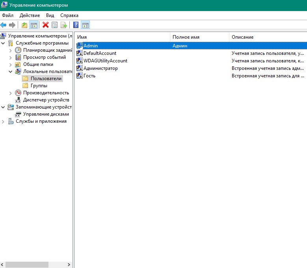Click the DefaultAccount user icon
This screenshot has height=268, width=307.
click(80, 53)
